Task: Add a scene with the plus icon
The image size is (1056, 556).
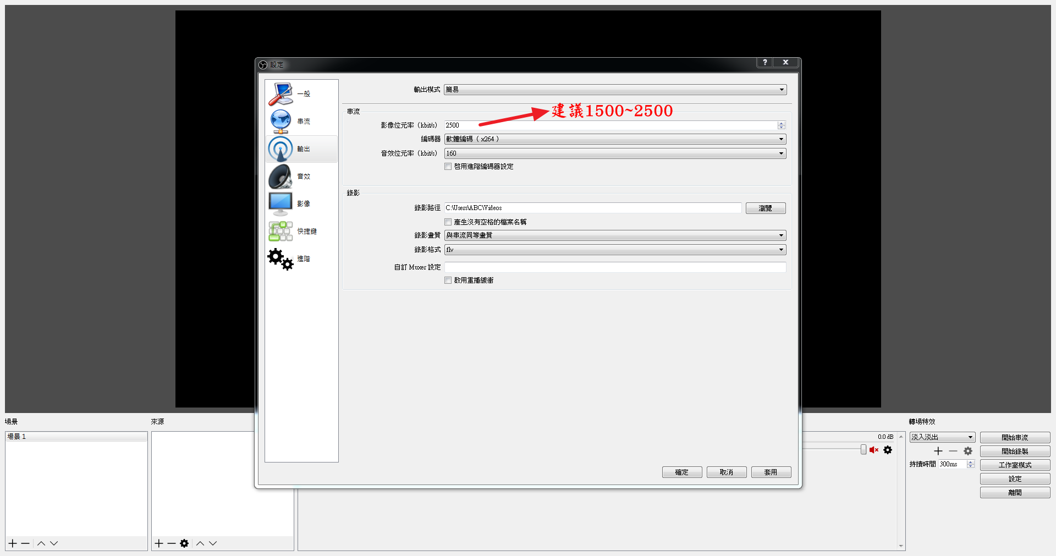Action: (13, 543)
